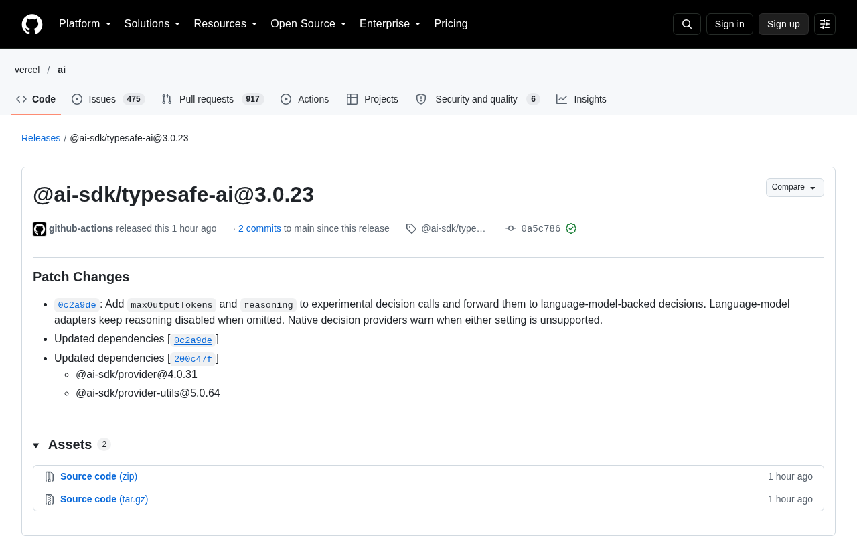Image resolution: width=857 pixels, height=536 pixels.
Task: Click the tag icon beside @ai-sdk/type…
Action: [411, 228]
